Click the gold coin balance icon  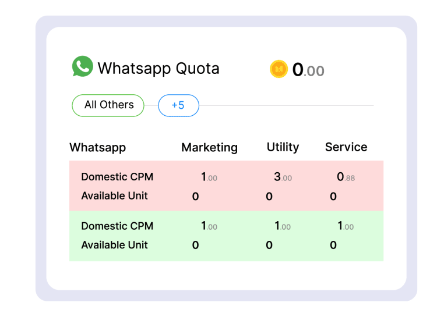click(x=279, y=69)
